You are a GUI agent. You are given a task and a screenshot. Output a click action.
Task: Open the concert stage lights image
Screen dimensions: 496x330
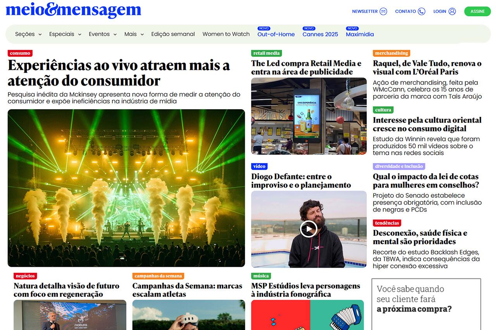click(126, 188)
